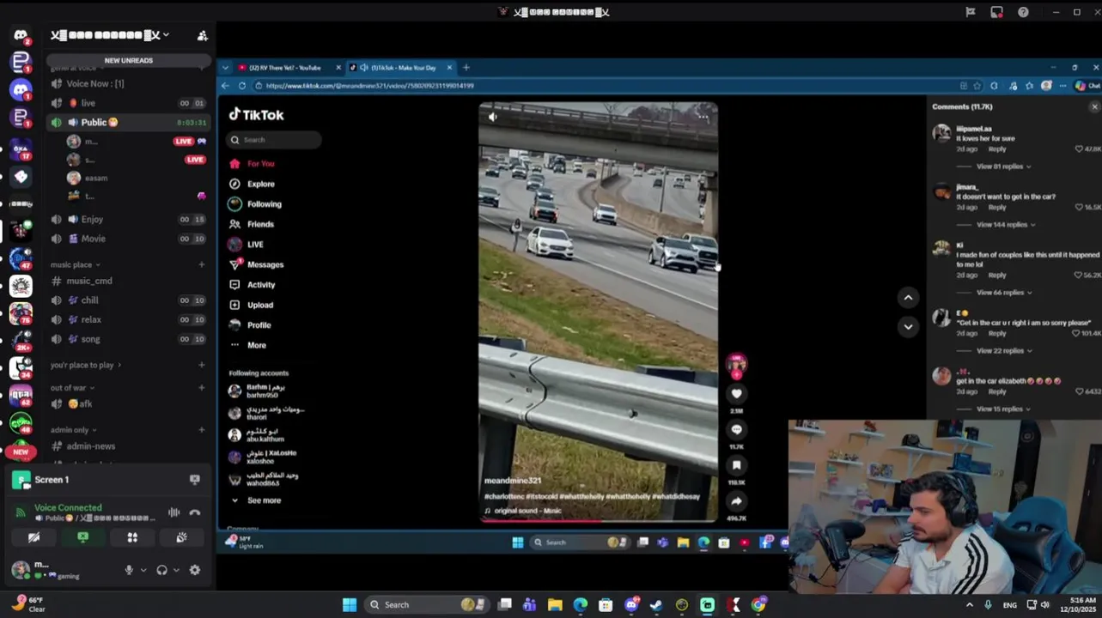Toggle noise suppression waveform icon
This screenshot has width=1102, height=618.
[x=174, y=512]
